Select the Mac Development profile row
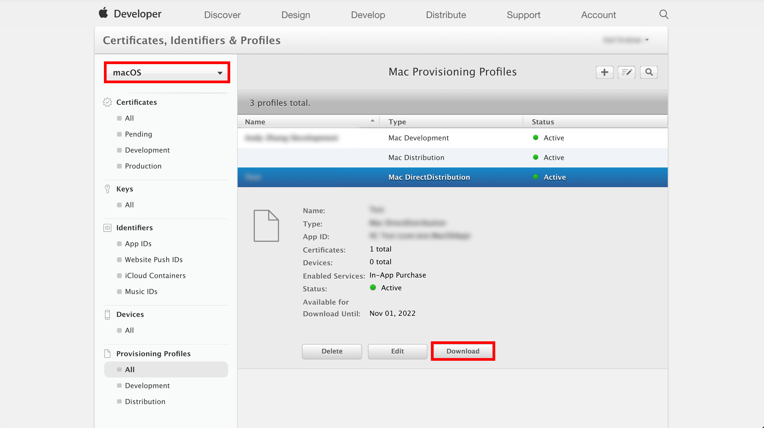Screen dimensions: 764x428 tap(453, 137)
